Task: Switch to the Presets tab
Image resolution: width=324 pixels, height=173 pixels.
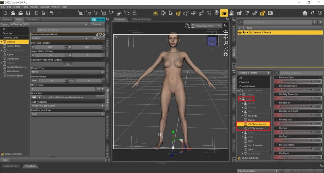Action: click(6, 19)
